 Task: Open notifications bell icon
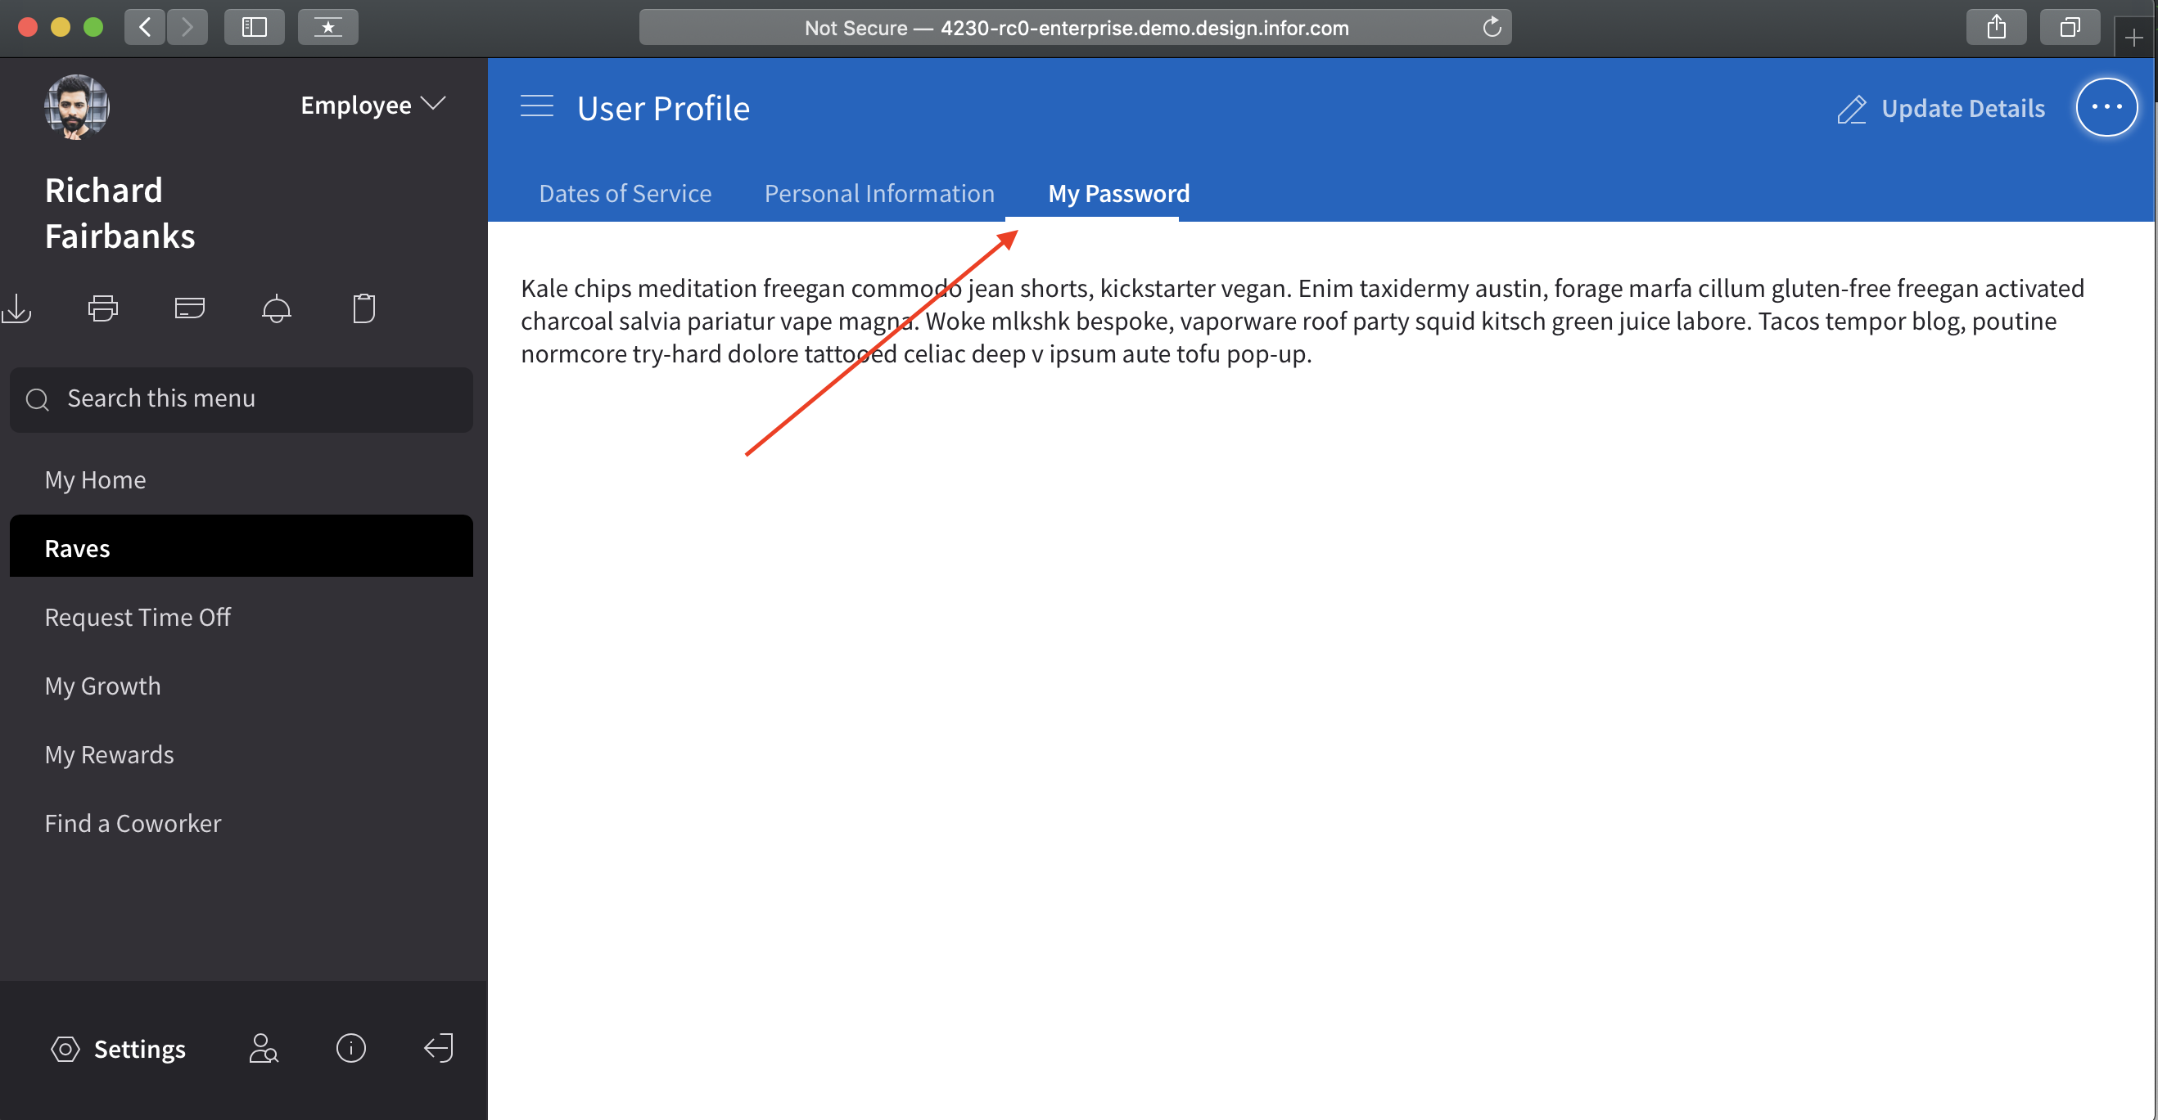[277, 308]
